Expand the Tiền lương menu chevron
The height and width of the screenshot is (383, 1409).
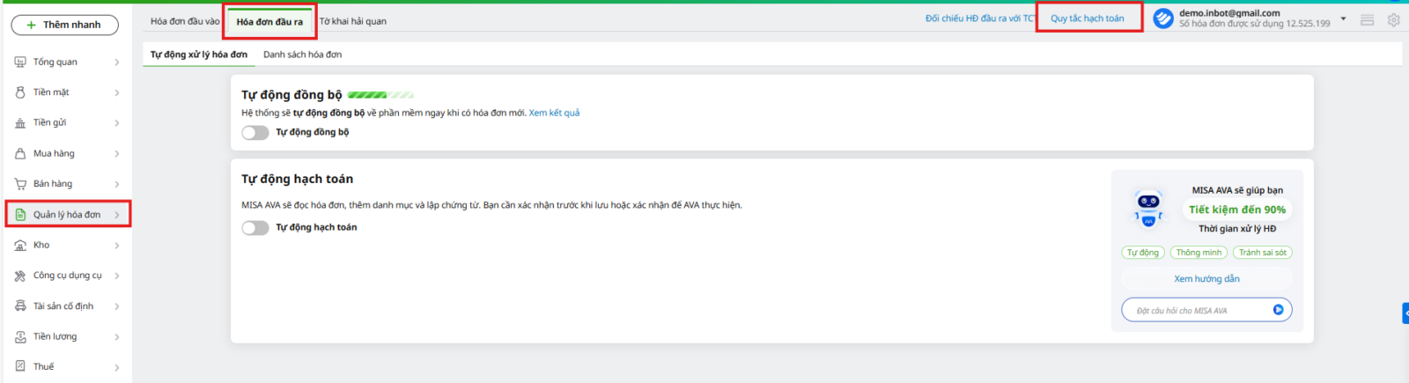point(116,337)
